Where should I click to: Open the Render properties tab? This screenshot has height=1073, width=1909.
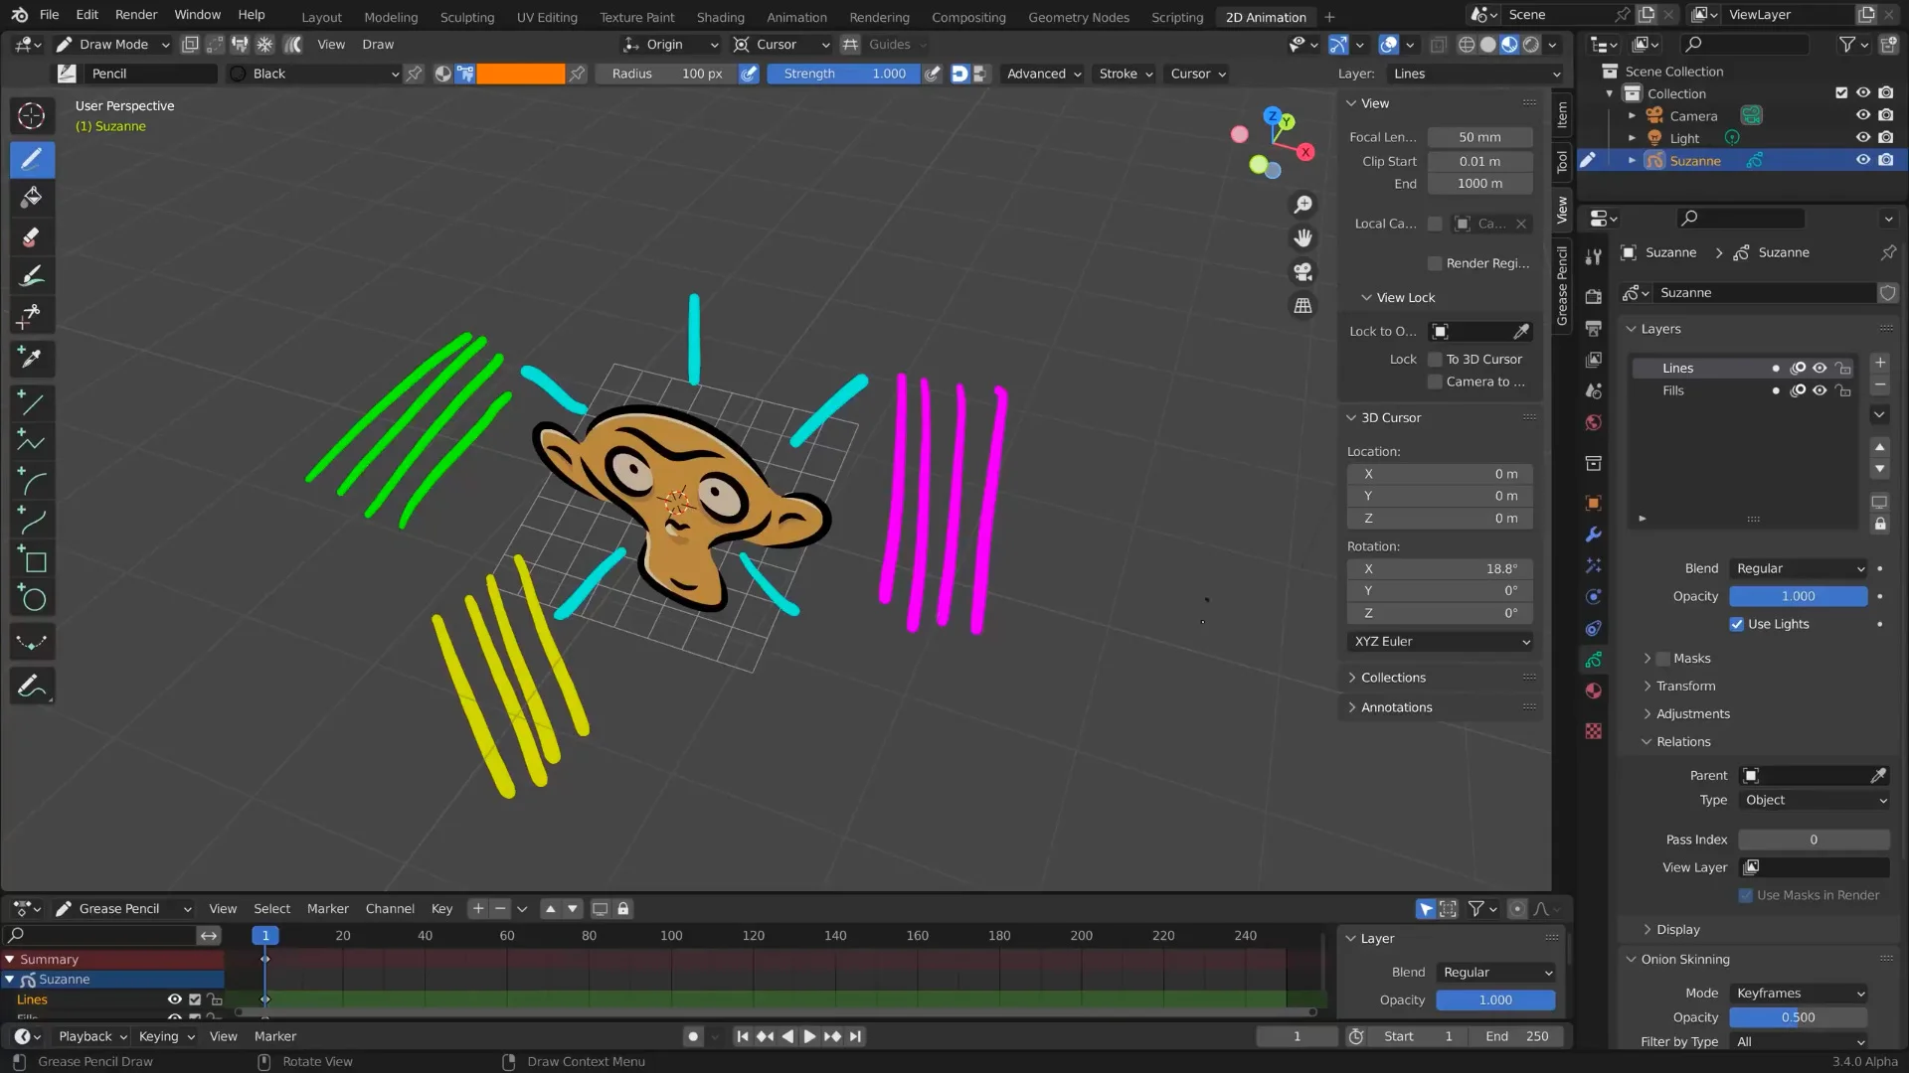1593,296
